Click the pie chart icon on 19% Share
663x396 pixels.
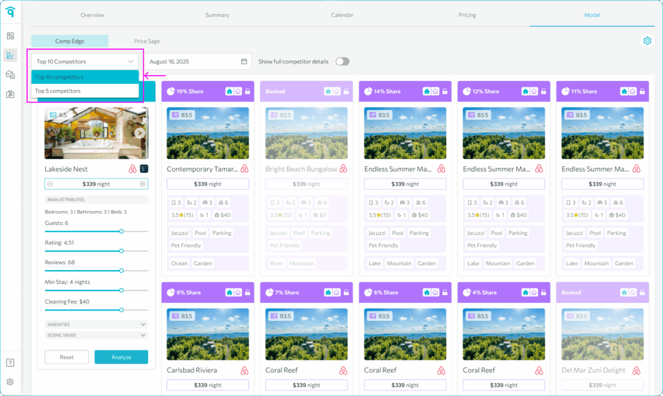pyautogui.click(x=170, y=91)
